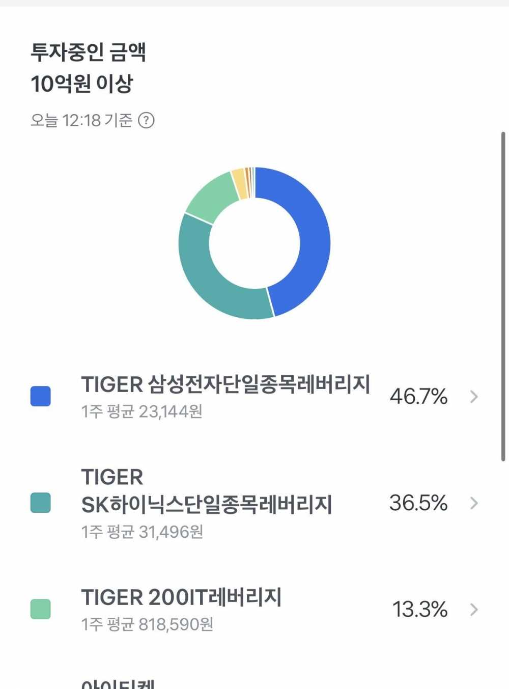Click the vertical scrollbar on right edge
509x689 pixels.
click(503, 296)
